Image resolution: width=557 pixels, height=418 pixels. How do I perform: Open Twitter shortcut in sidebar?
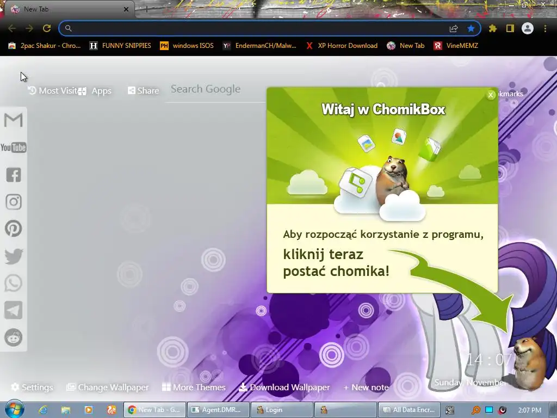click(14, 256)
